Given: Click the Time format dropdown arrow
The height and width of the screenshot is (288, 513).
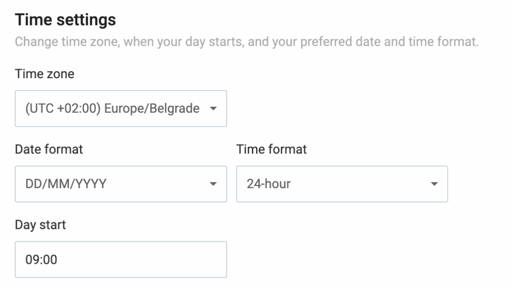Looking at the screenshot, I should click(x=434, y=184).
